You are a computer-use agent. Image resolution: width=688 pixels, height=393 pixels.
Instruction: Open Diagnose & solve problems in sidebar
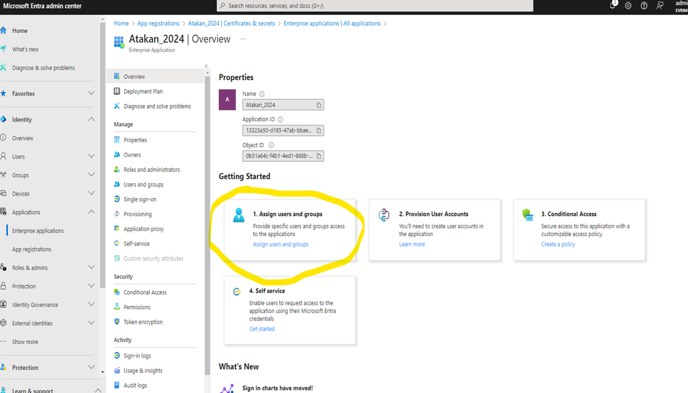coord(44,67)
